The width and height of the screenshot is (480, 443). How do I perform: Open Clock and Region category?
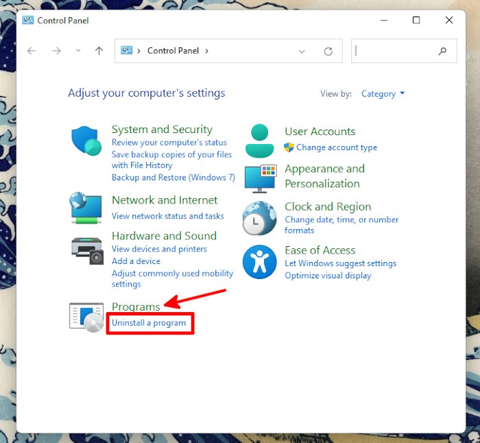pos(328,206)
